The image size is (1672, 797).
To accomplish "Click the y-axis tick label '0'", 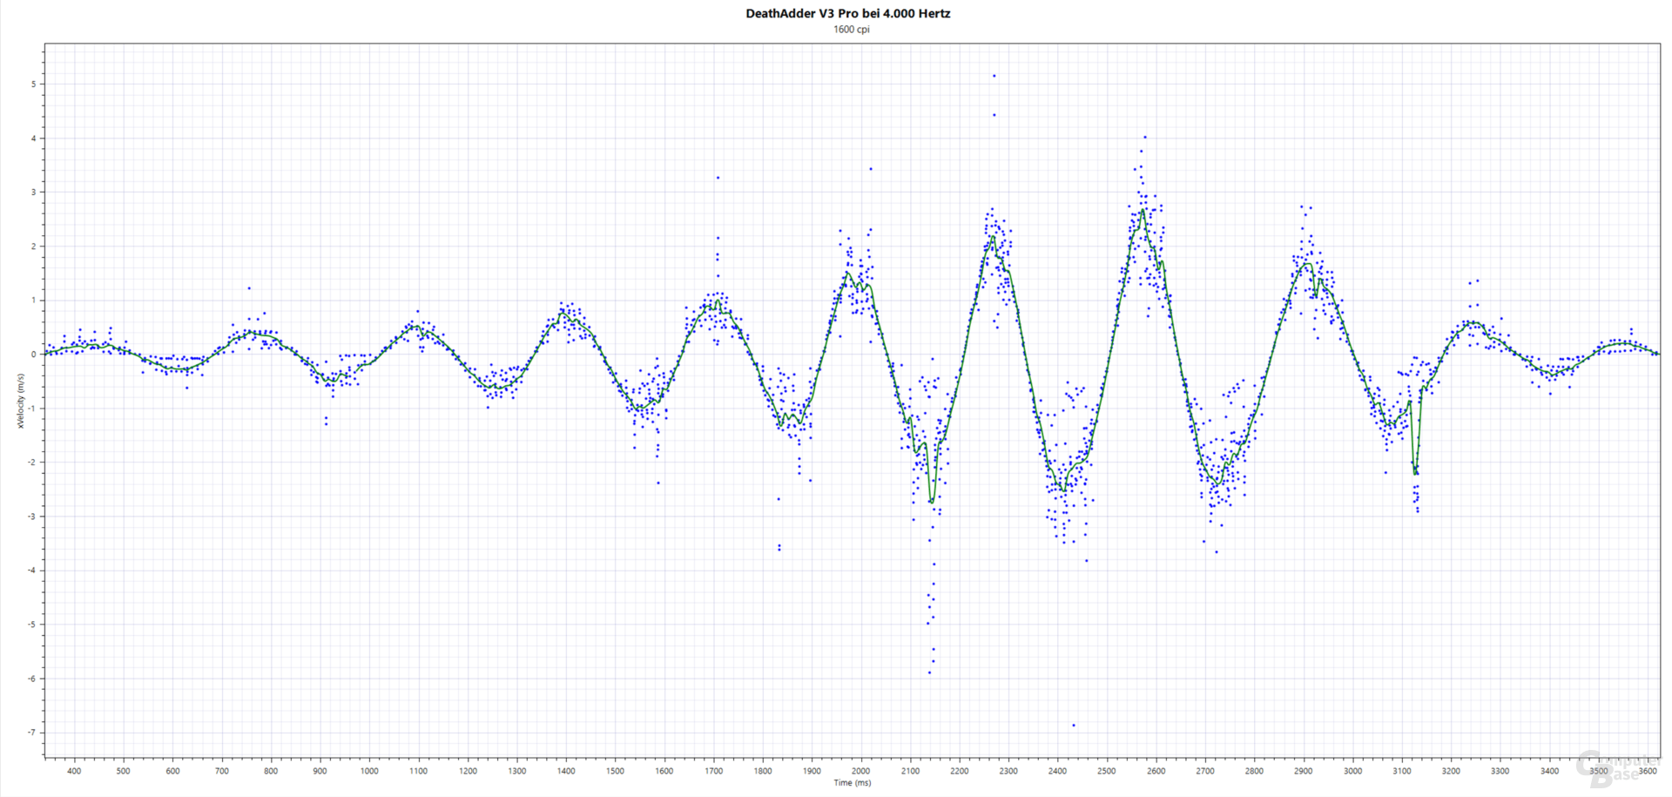I will click(x=34, y=355).
